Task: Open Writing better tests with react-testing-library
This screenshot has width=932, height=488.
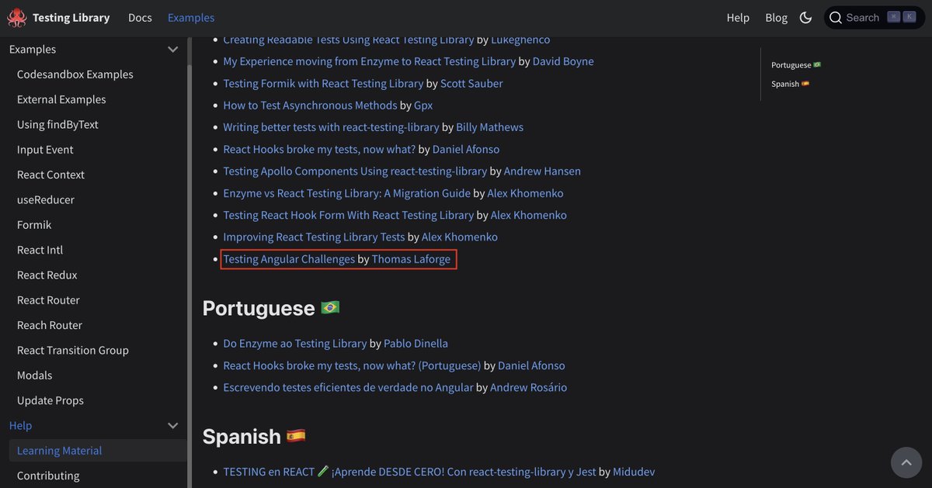Action: [x=331, y=127]
